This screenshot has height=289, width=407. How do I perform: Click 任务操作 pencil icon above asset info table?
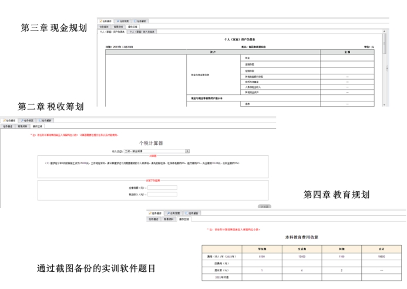pos(101,21)
